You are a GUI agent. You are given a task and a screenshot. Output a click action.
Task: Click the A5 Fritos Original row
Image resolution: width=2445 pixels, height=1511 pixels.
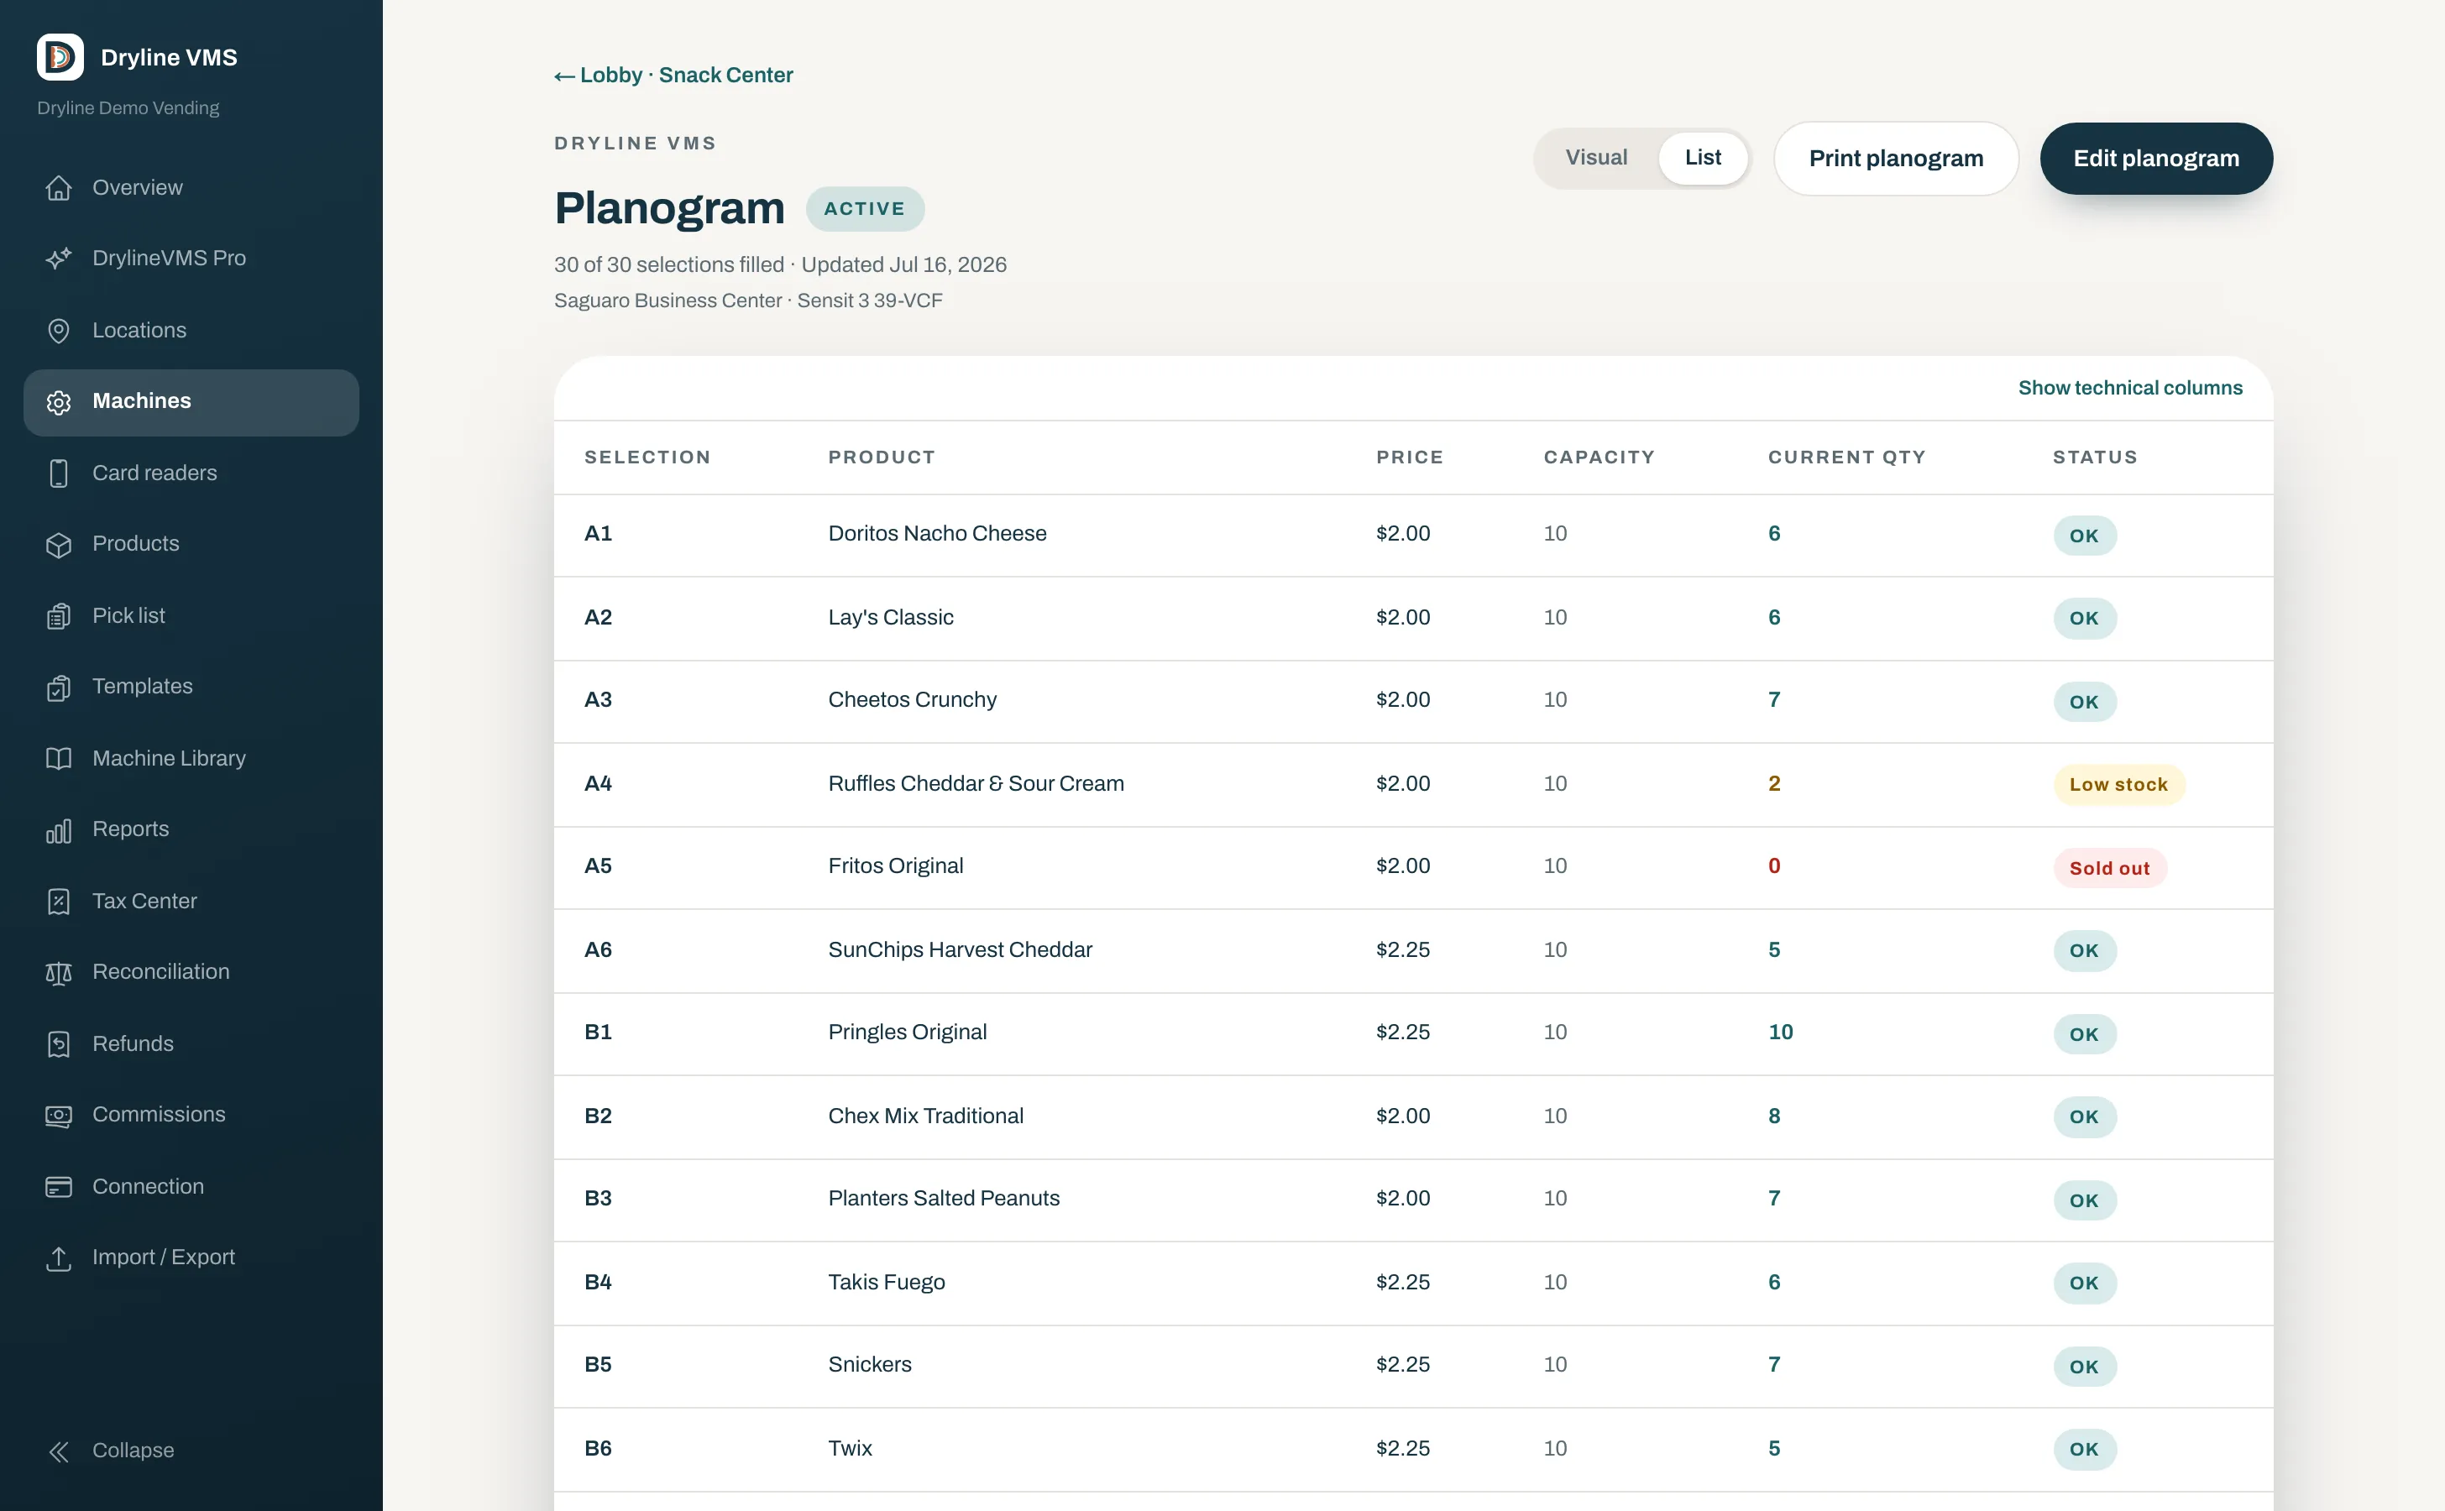[1412, 867]
